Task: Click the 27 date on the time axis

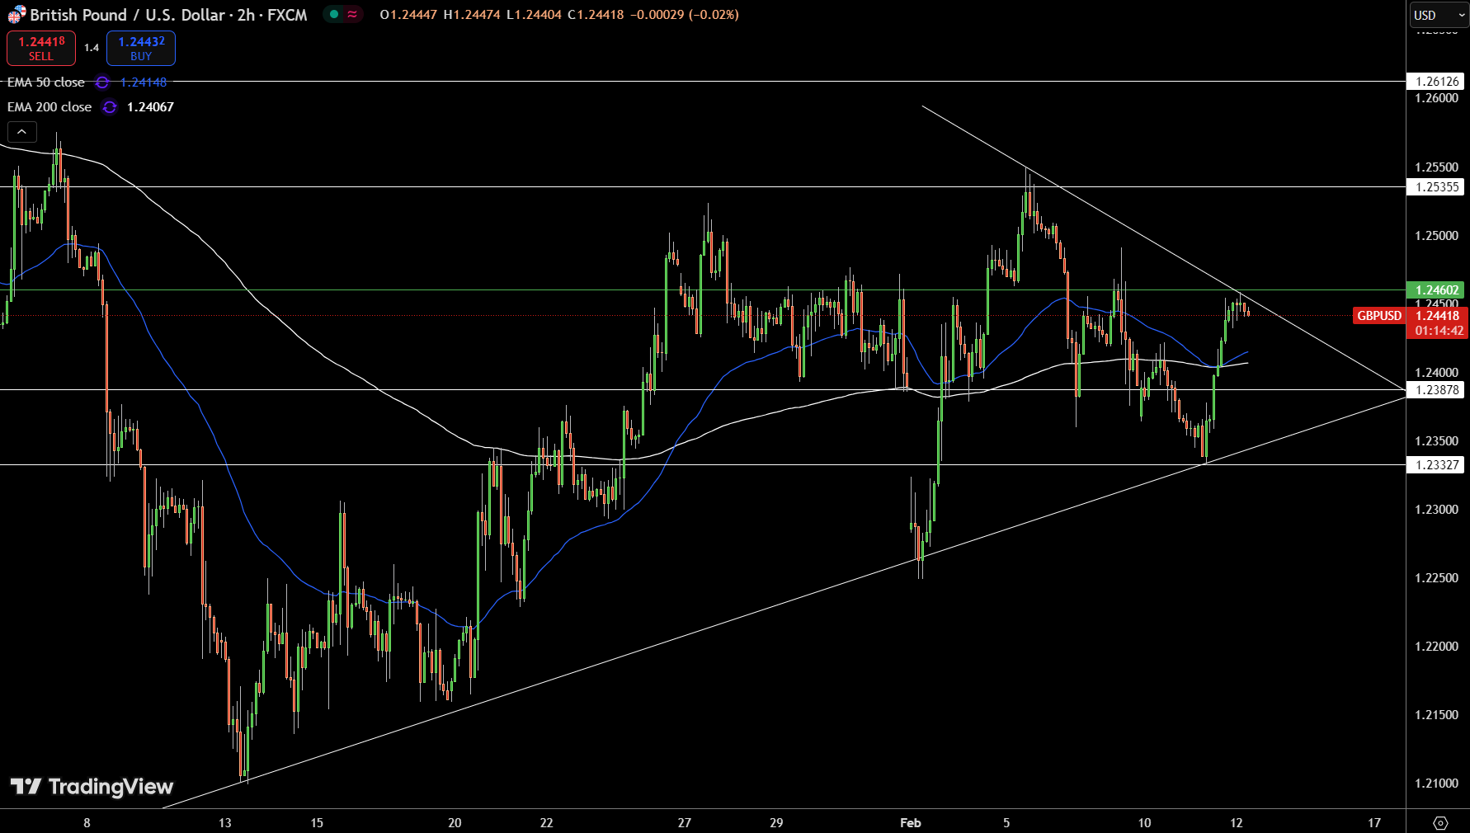Action: [685, 823]
